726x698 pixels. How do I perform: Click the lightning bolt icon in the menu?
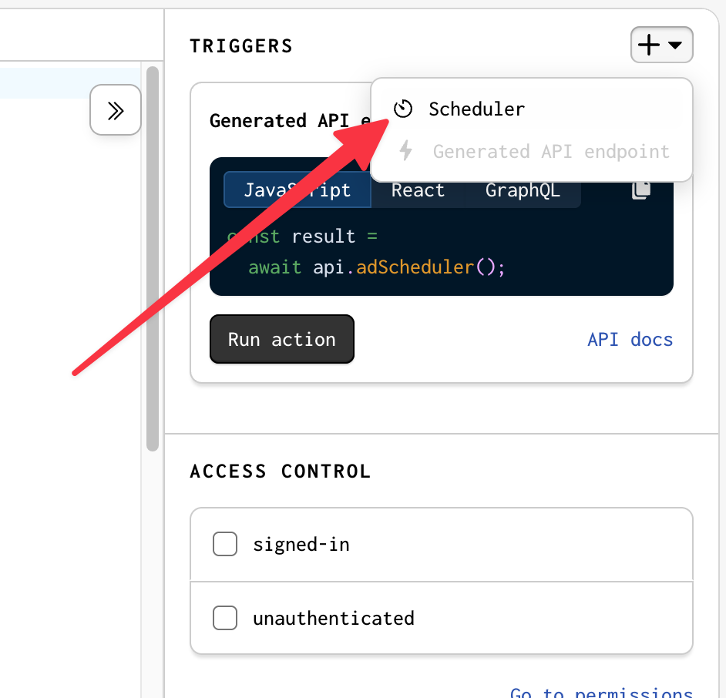coord(405,151)
